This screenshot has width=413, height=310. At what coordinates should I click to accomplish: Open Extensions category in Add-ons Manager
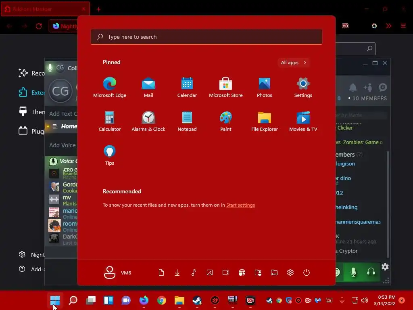coord(31,92)
